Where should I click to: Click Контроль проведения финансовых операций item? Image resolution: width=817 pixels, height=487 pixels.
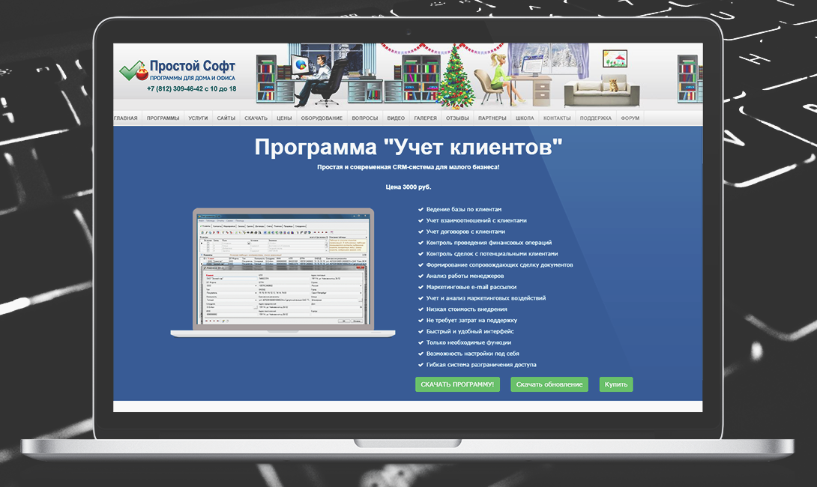pos(489,243)
